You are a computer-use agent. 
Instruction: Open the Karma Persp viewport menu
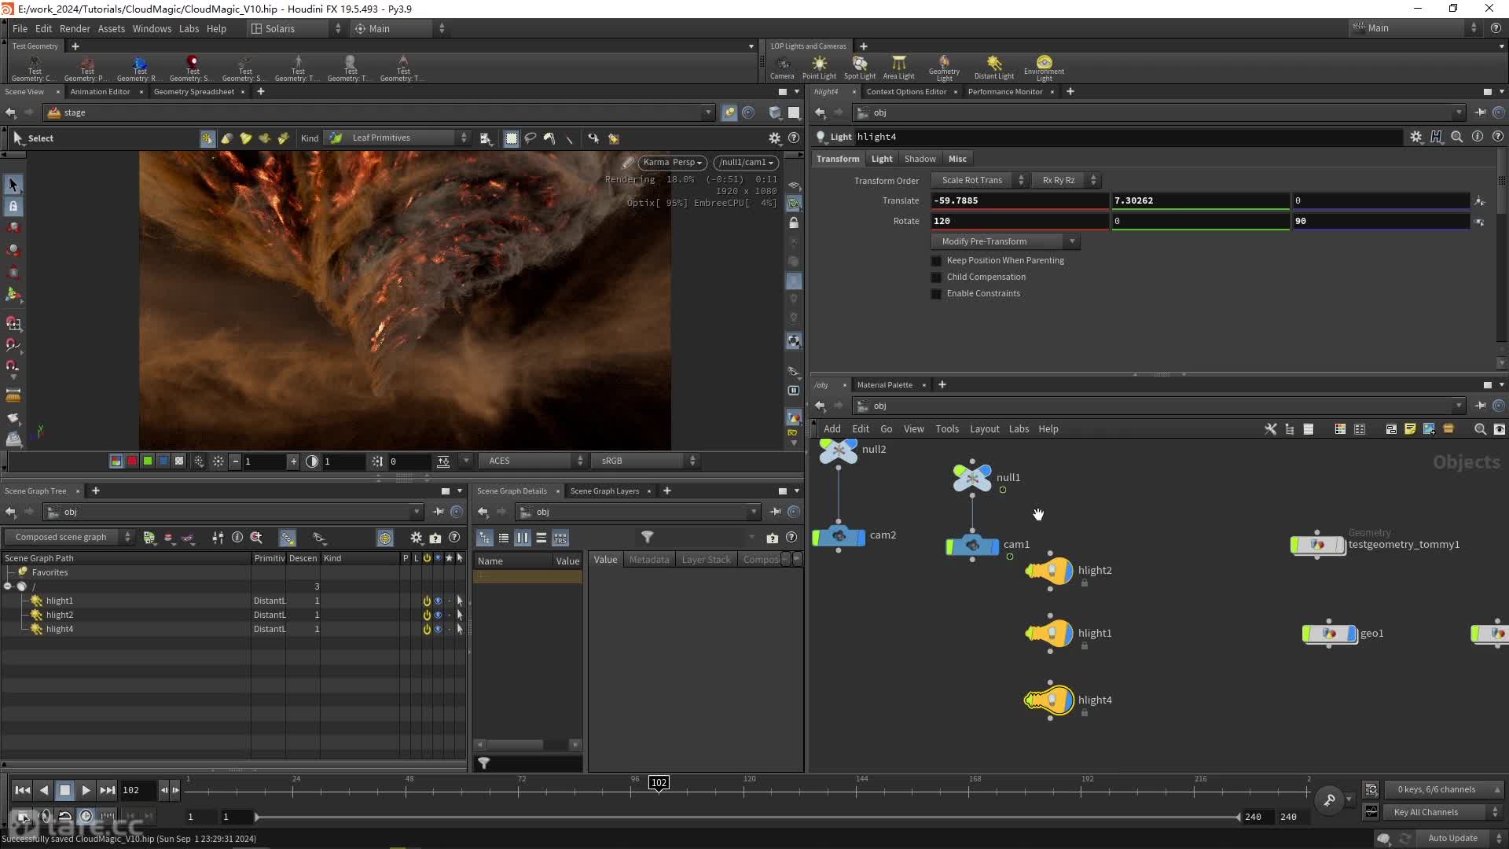point(672,163)
